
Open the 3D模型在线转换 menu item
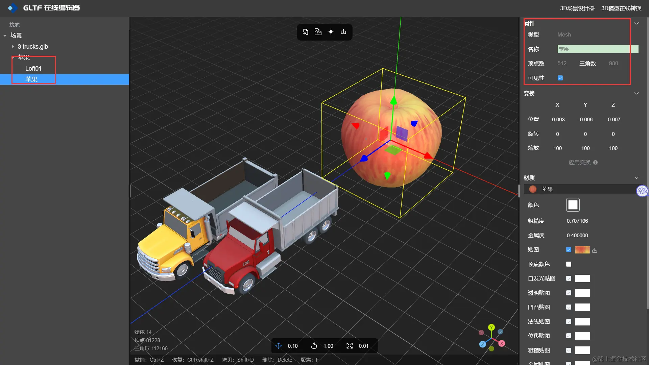(621, 8)
